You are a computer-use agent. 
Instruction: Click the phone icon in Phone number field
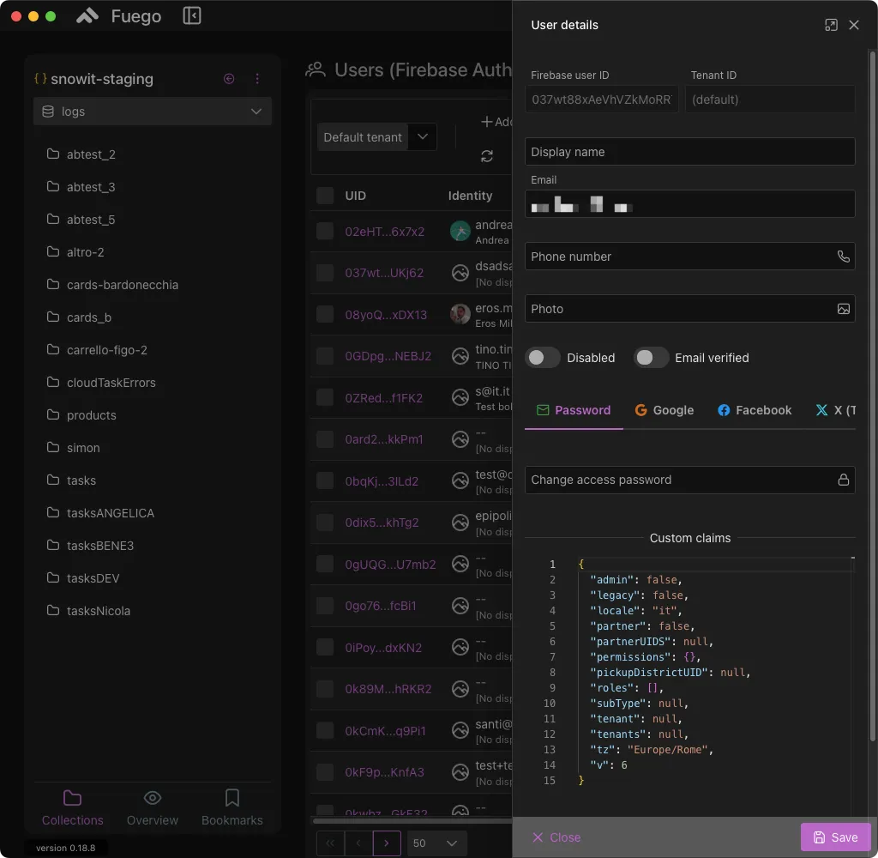tap(844, 256)
